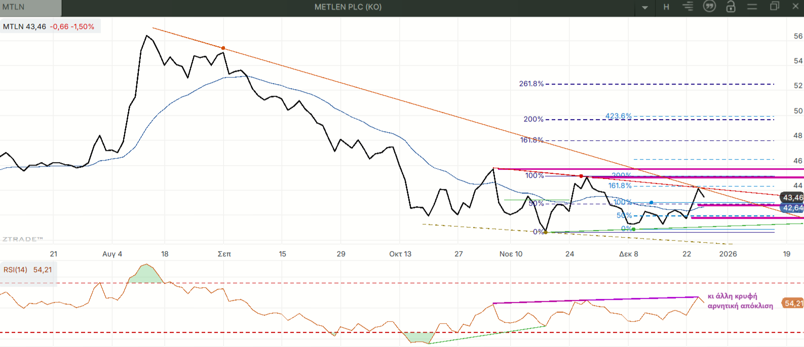
Task: Open the indicators list icon
Action: 687,7
